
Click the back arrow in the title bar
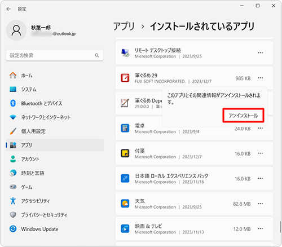[8, 9]
